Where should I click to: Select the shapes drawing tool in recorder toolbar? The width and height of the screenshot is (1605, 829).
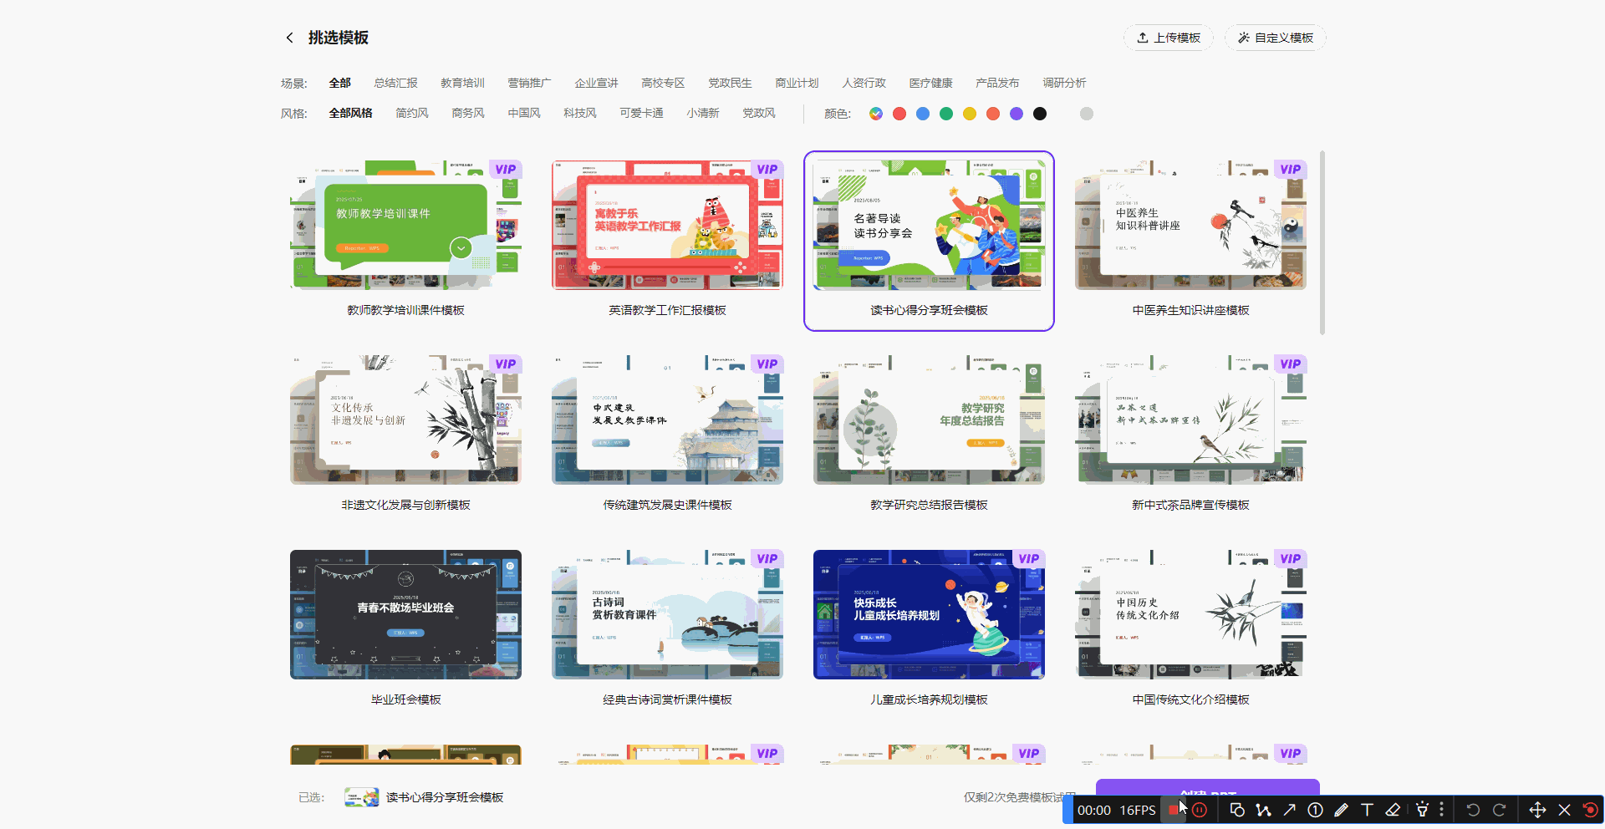1237,810
